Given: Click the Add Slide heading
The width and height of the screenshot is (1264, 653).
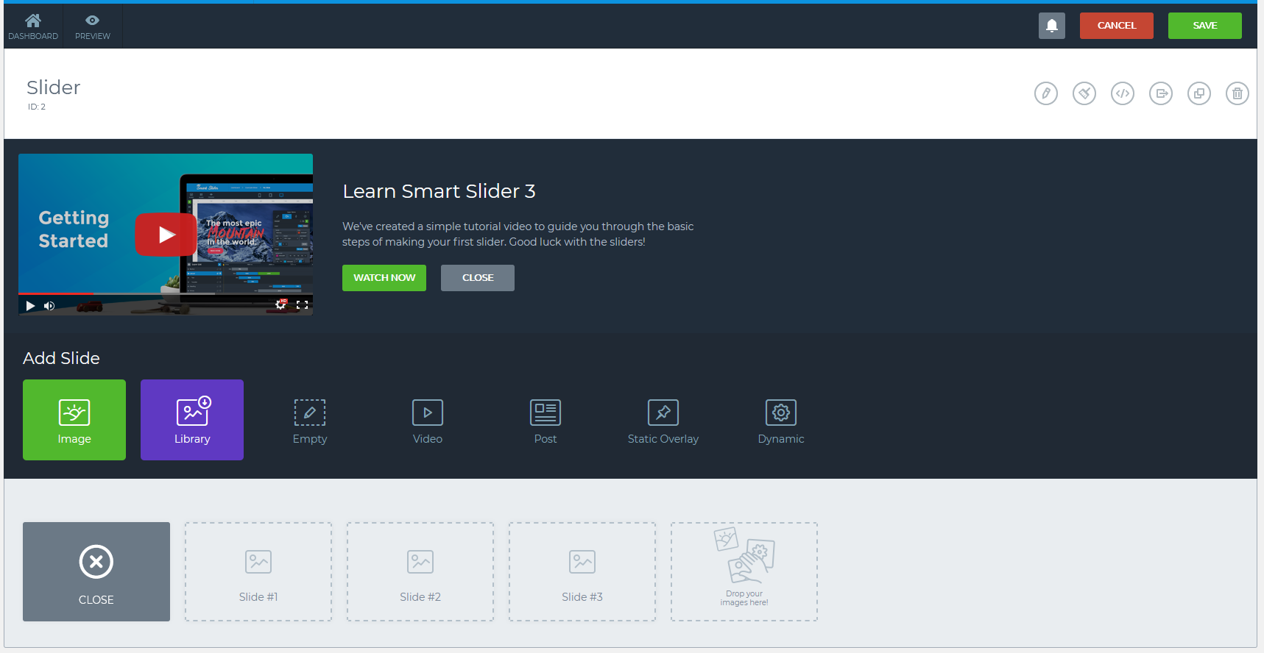Looking at the screenshot, I should [61, 358].
